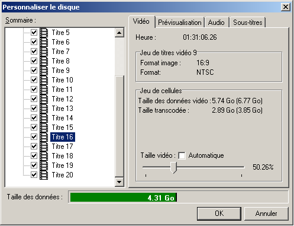Click the film strip icon for Titre 18
The height and width of the screenshot is (226, 294).
tap(44, 156)
